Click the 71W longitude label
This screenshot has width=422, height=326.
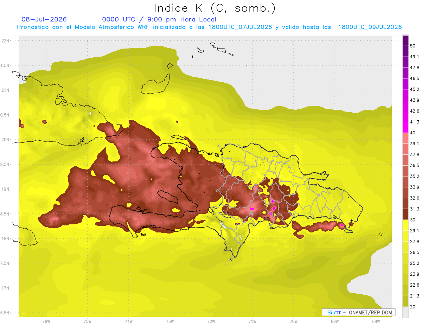point(252,321)
